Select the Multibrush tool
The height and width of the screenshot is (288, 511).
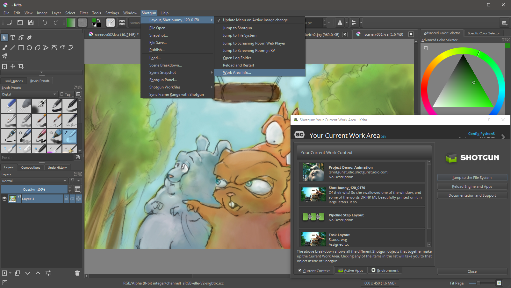tap(4, 56)
